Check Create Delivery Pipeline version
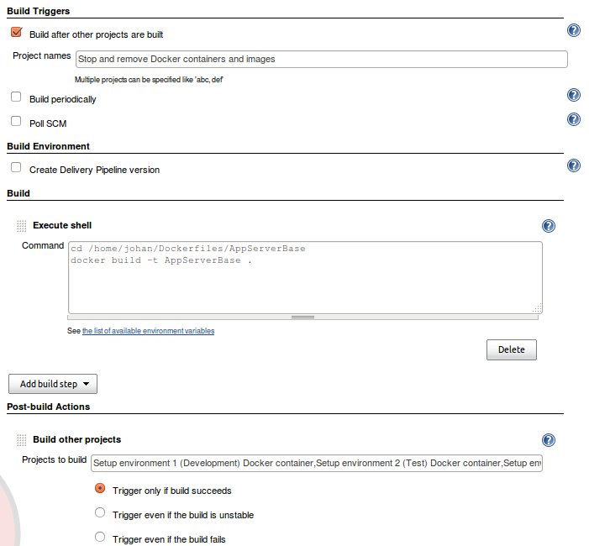The height and width of the screenshot is (546, 589). point(16,167)
